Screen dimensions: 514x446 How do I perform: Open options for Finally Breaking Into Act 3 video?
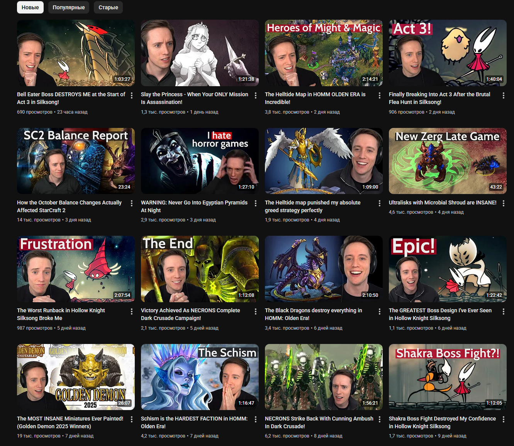pos(504,95)
